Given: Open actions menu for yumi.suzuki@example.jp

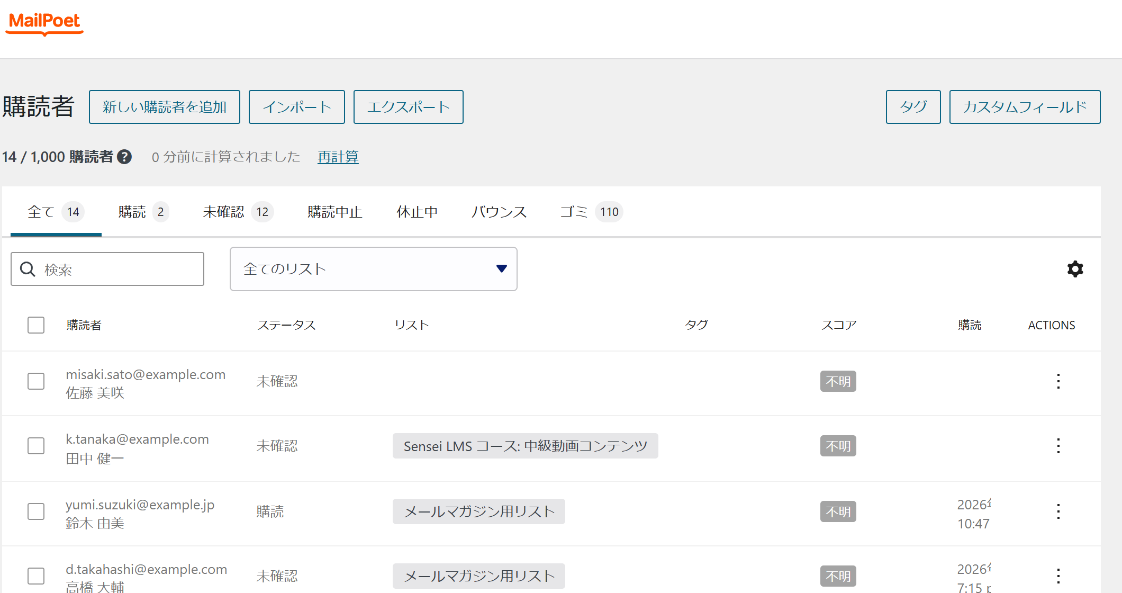Looking at the screenshot, I should click(x=1058, y=511).
